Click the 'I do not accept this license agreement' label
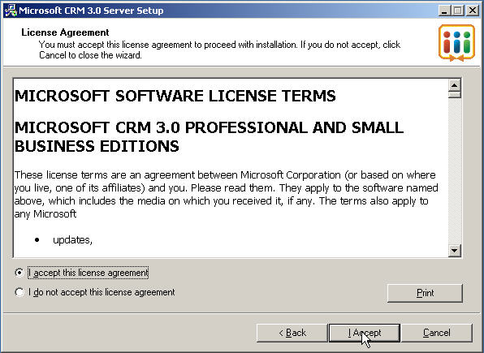This screenshot has width=484, height=353. click(x=102, y=292)
